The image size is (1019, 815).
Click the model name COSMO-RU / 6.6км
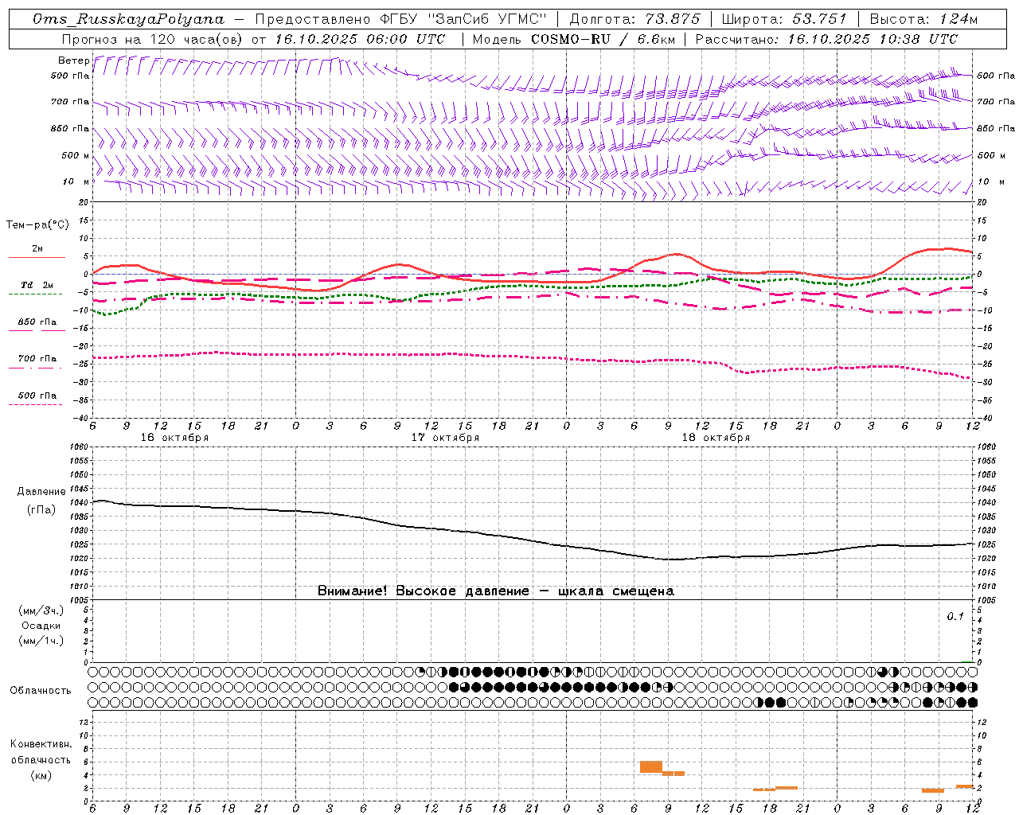tap(604, 39)
